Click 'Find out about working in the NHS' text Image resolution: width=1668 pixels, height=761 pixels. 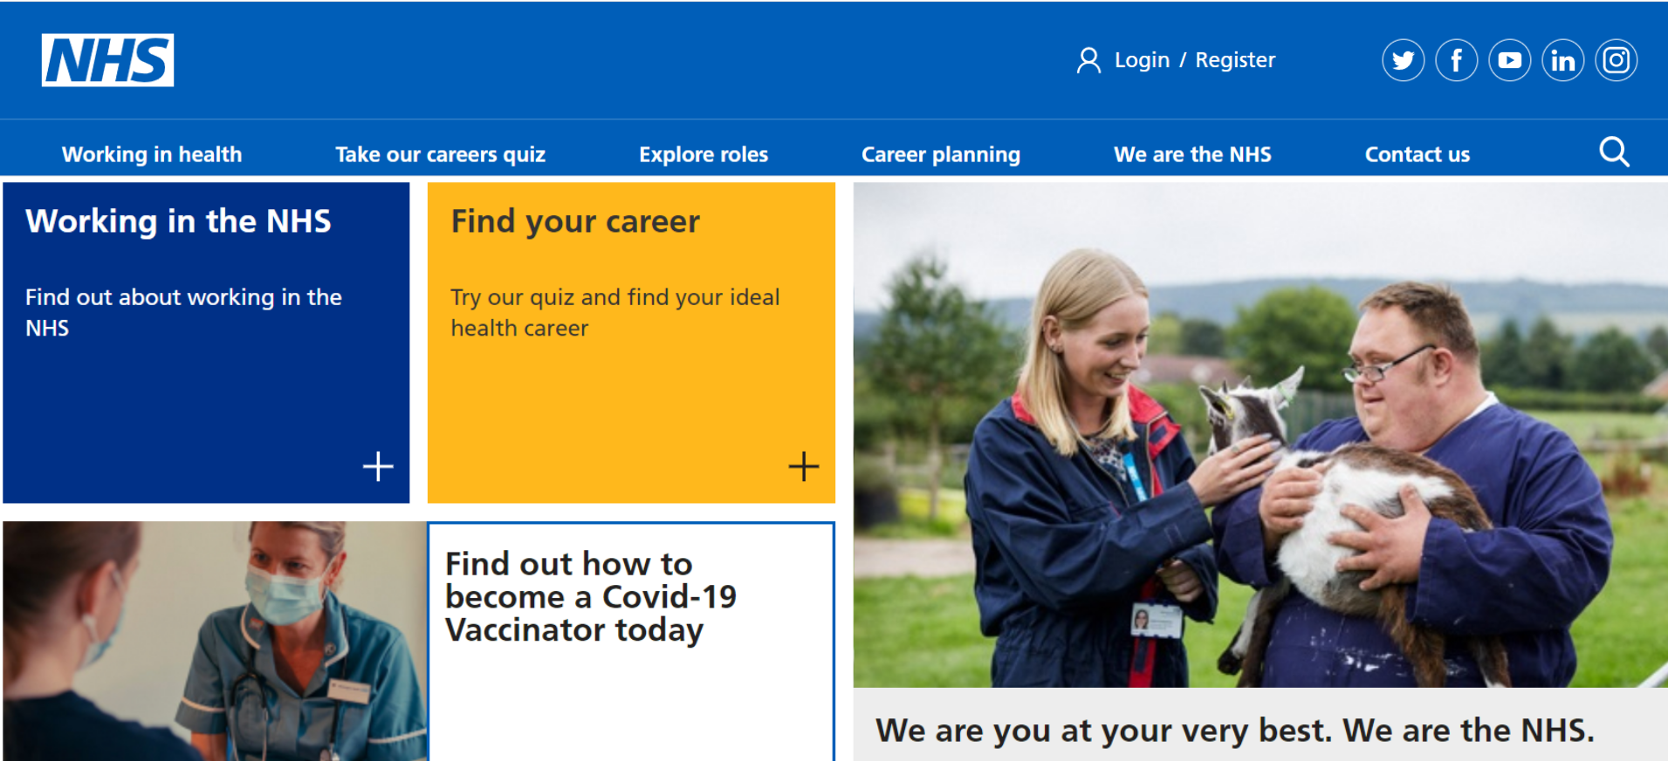(x=183, y=313)
